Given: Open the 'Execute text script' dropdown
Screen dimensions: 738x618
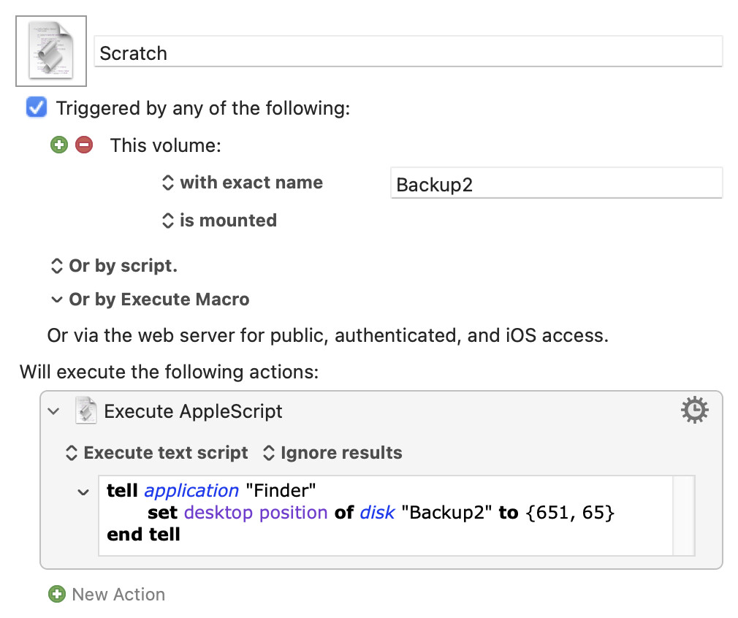Looking at the screenshot, I should tap(157, 453).
